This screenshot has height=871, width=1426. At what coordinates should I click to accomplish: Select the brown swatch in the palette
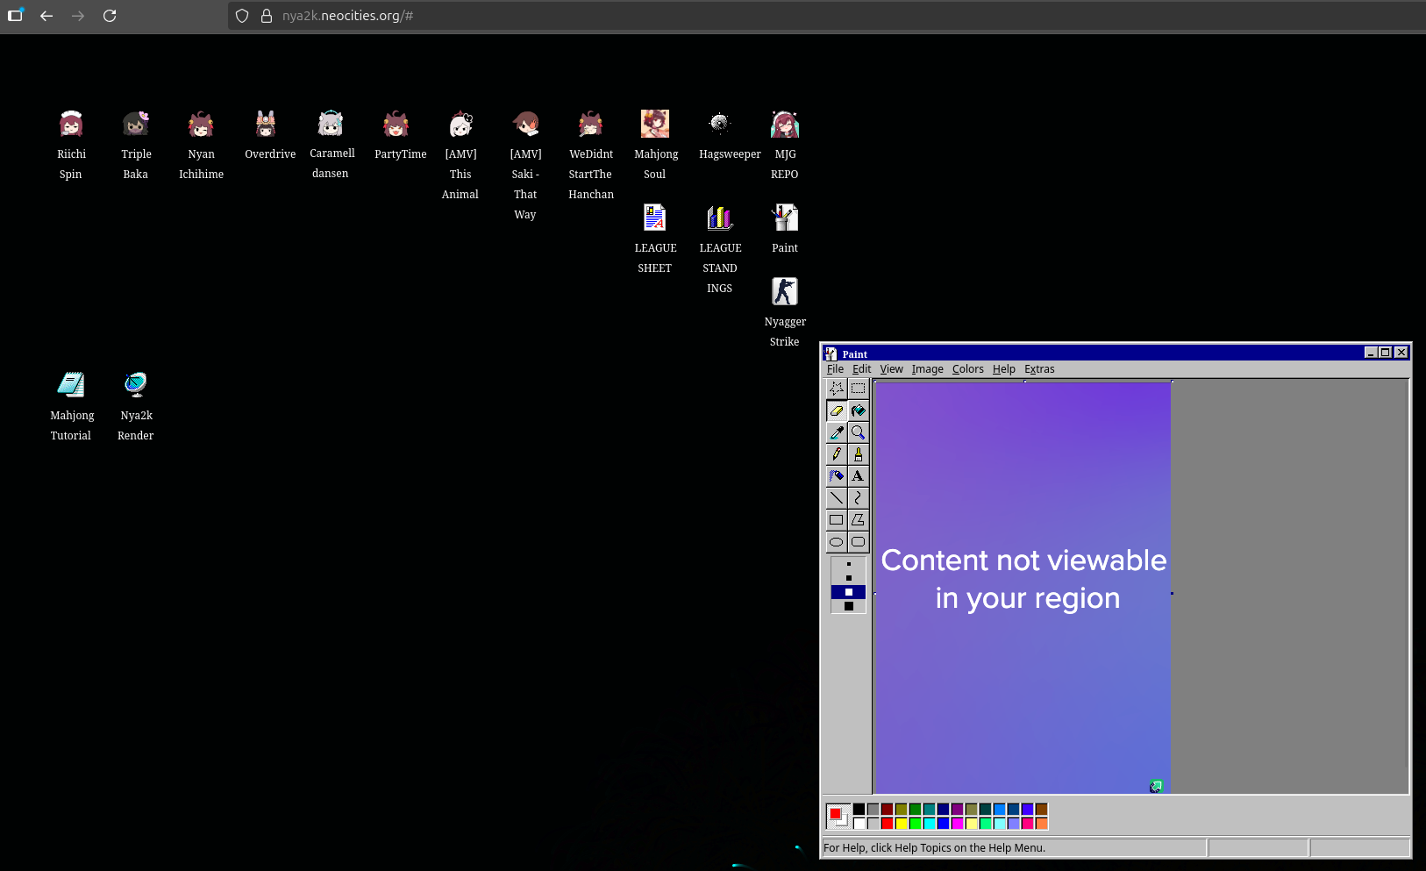1042,810
